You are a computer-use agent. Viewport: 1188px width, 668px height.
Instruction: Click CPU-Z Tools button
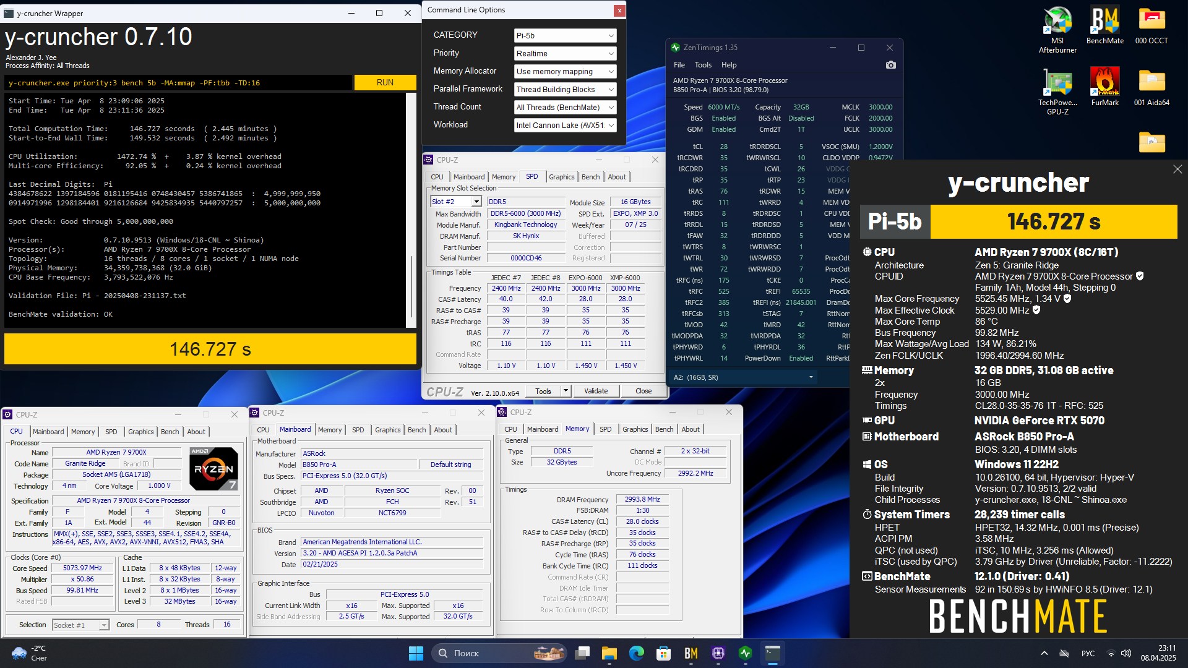[x=543, y=391]
